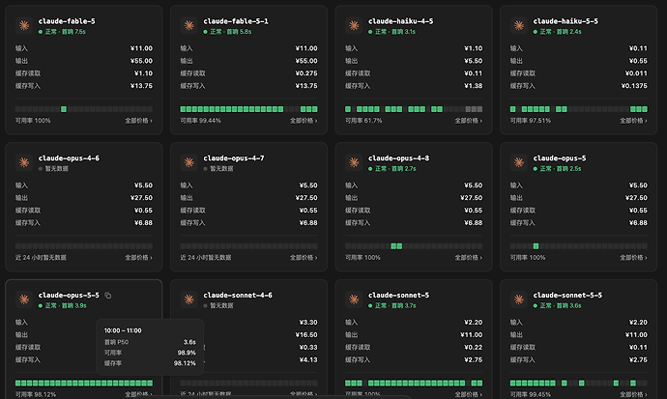
Task: Click the 98.9% value in tooltip
Action: (x=187, y=353)
